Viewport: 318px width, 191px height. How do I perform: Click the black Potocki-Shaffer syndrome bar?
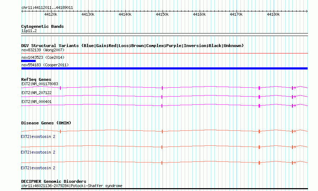coord(164,189)
